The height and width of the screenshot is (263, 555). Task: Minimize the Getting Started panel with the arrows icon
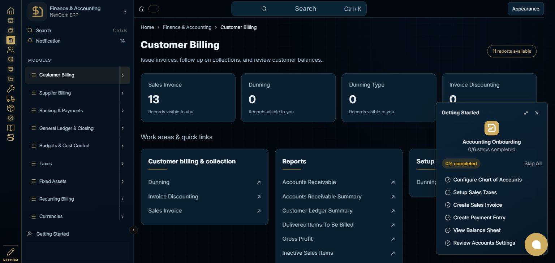526,113
